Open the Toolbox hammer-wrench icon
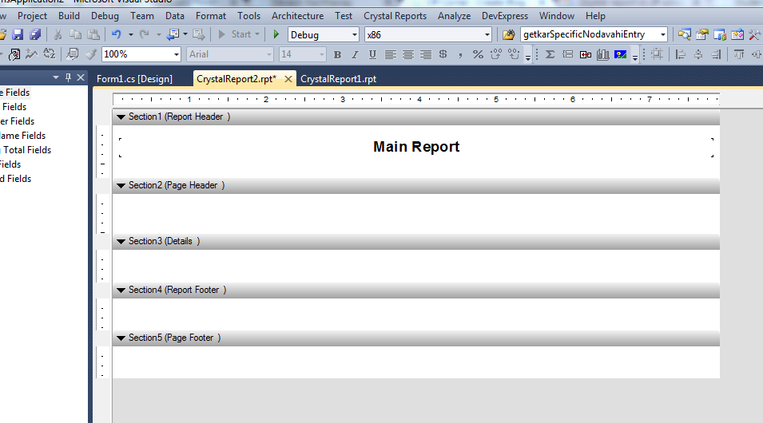The width and height of the screenshot is (763, 423). (755, 34)
